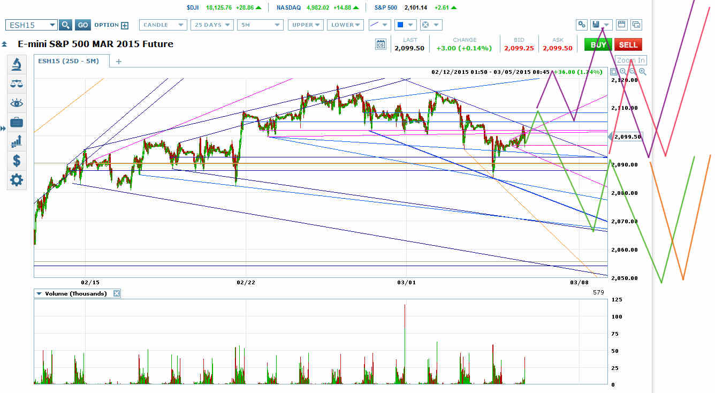
Task: Collapse the Volume (Thousands) panel arrow
Action: point(39,294)
